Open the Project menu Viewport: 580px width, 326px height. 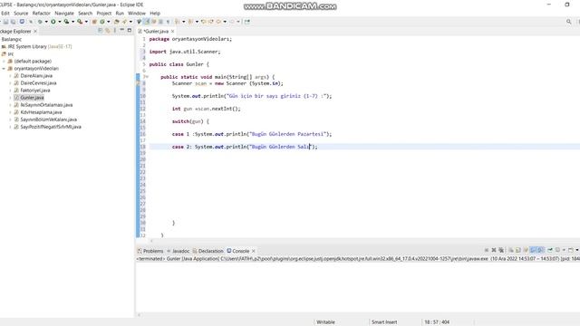pyautogui.click(x=103, y=13)
